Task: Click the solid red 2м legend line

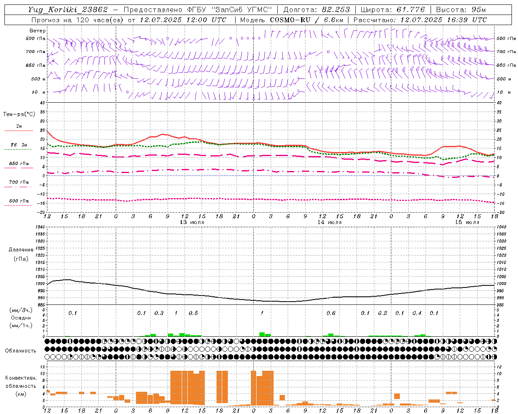Action: coord(19,131)
